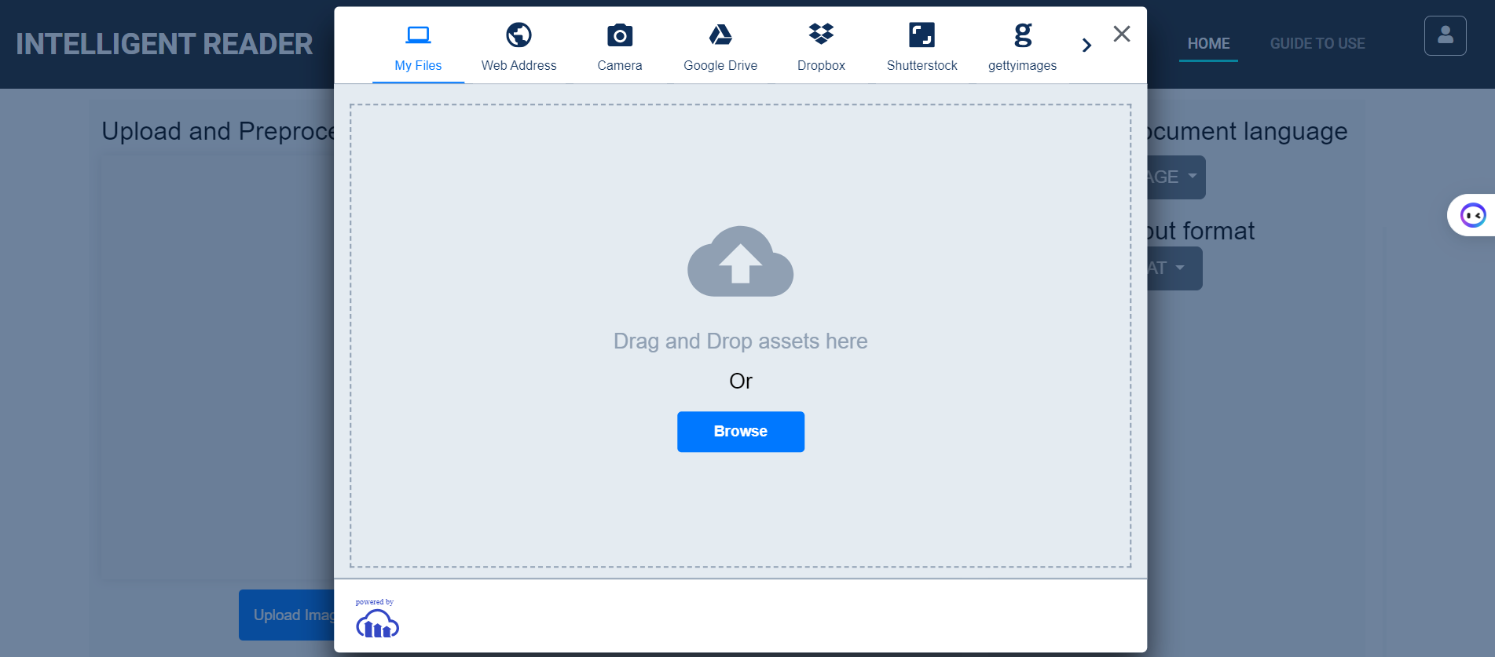Click the Cloudinary powered-by logo

coord(377,623)
